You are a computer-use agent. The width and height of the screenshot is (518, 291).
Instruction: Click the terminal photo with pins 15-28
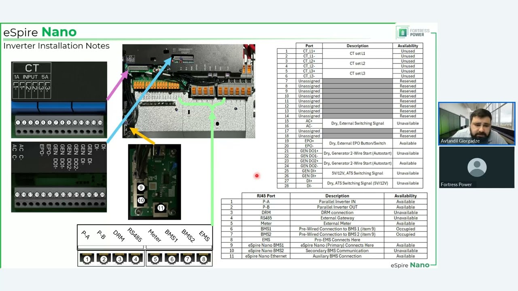59,177
